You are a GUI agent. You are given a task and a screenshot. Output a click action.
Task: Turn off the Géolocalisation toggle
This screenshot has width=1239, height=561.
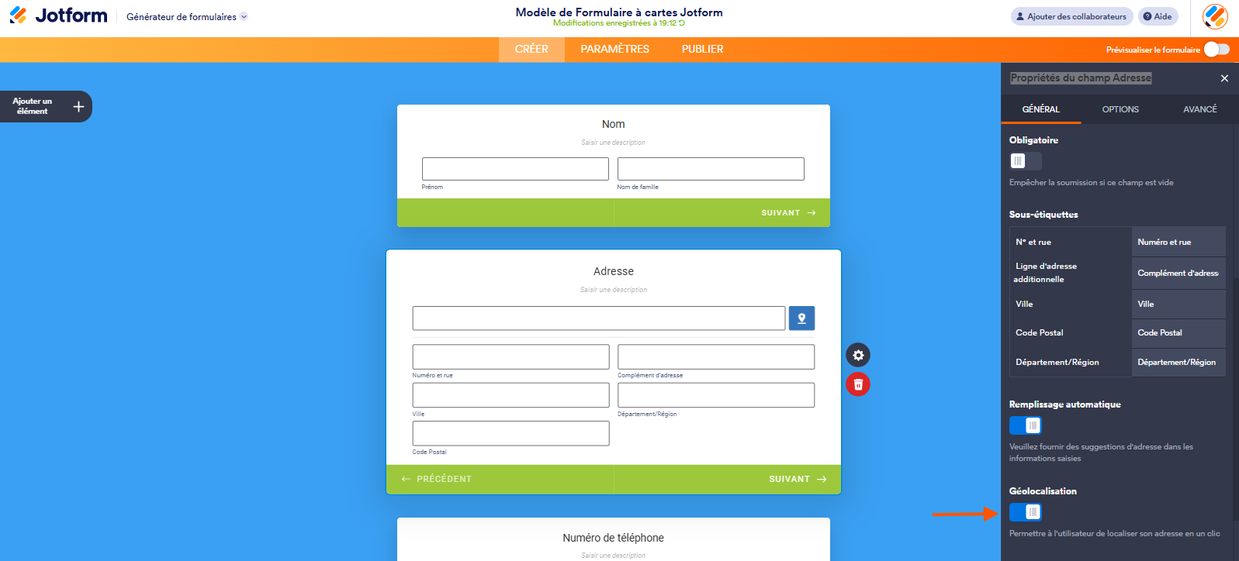(x=1025, y=512)
